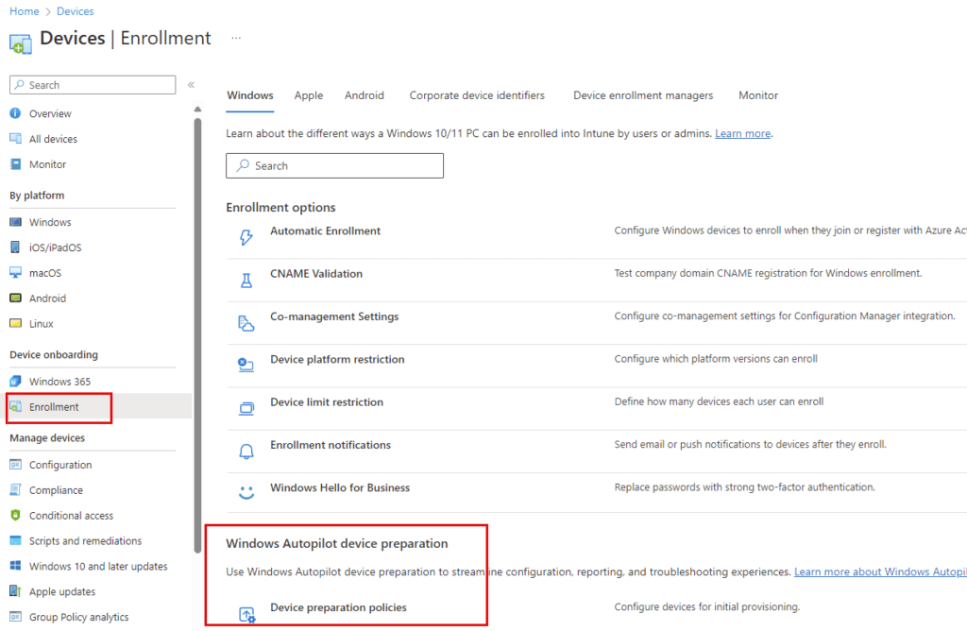Open the ellipsis menu beside Devices Enrollment title

tap(235, 38)
